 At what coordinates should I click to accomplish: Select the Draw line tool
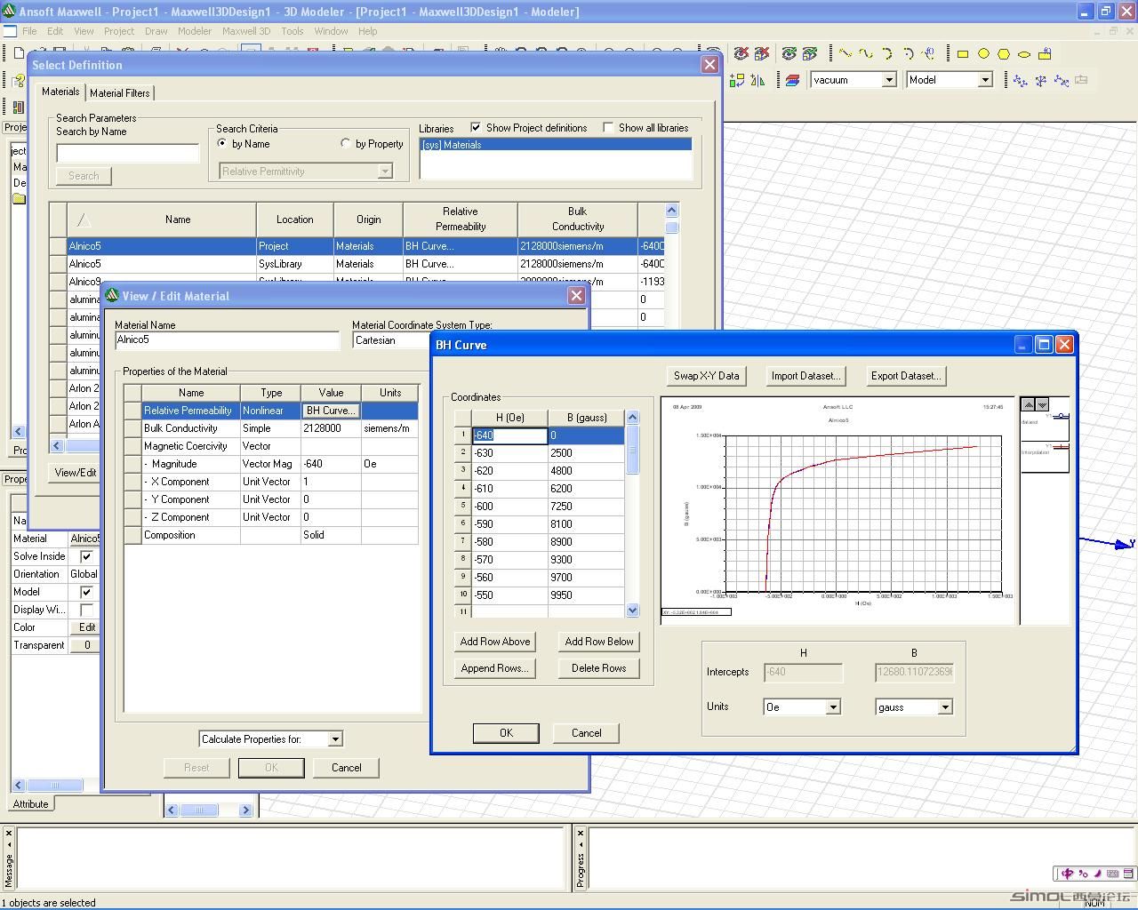coord(845,54)
